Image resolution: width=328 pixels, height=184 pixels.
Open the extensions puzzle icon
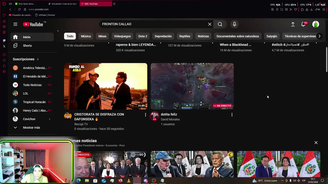(302, 9)
